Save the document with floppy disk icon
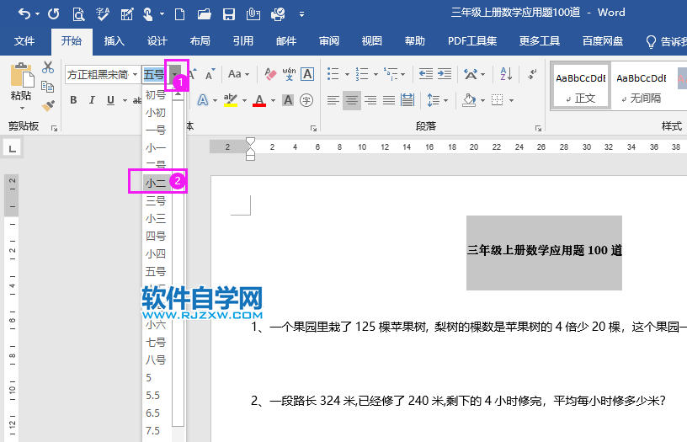The image size is (687, 442). [229, 14]
